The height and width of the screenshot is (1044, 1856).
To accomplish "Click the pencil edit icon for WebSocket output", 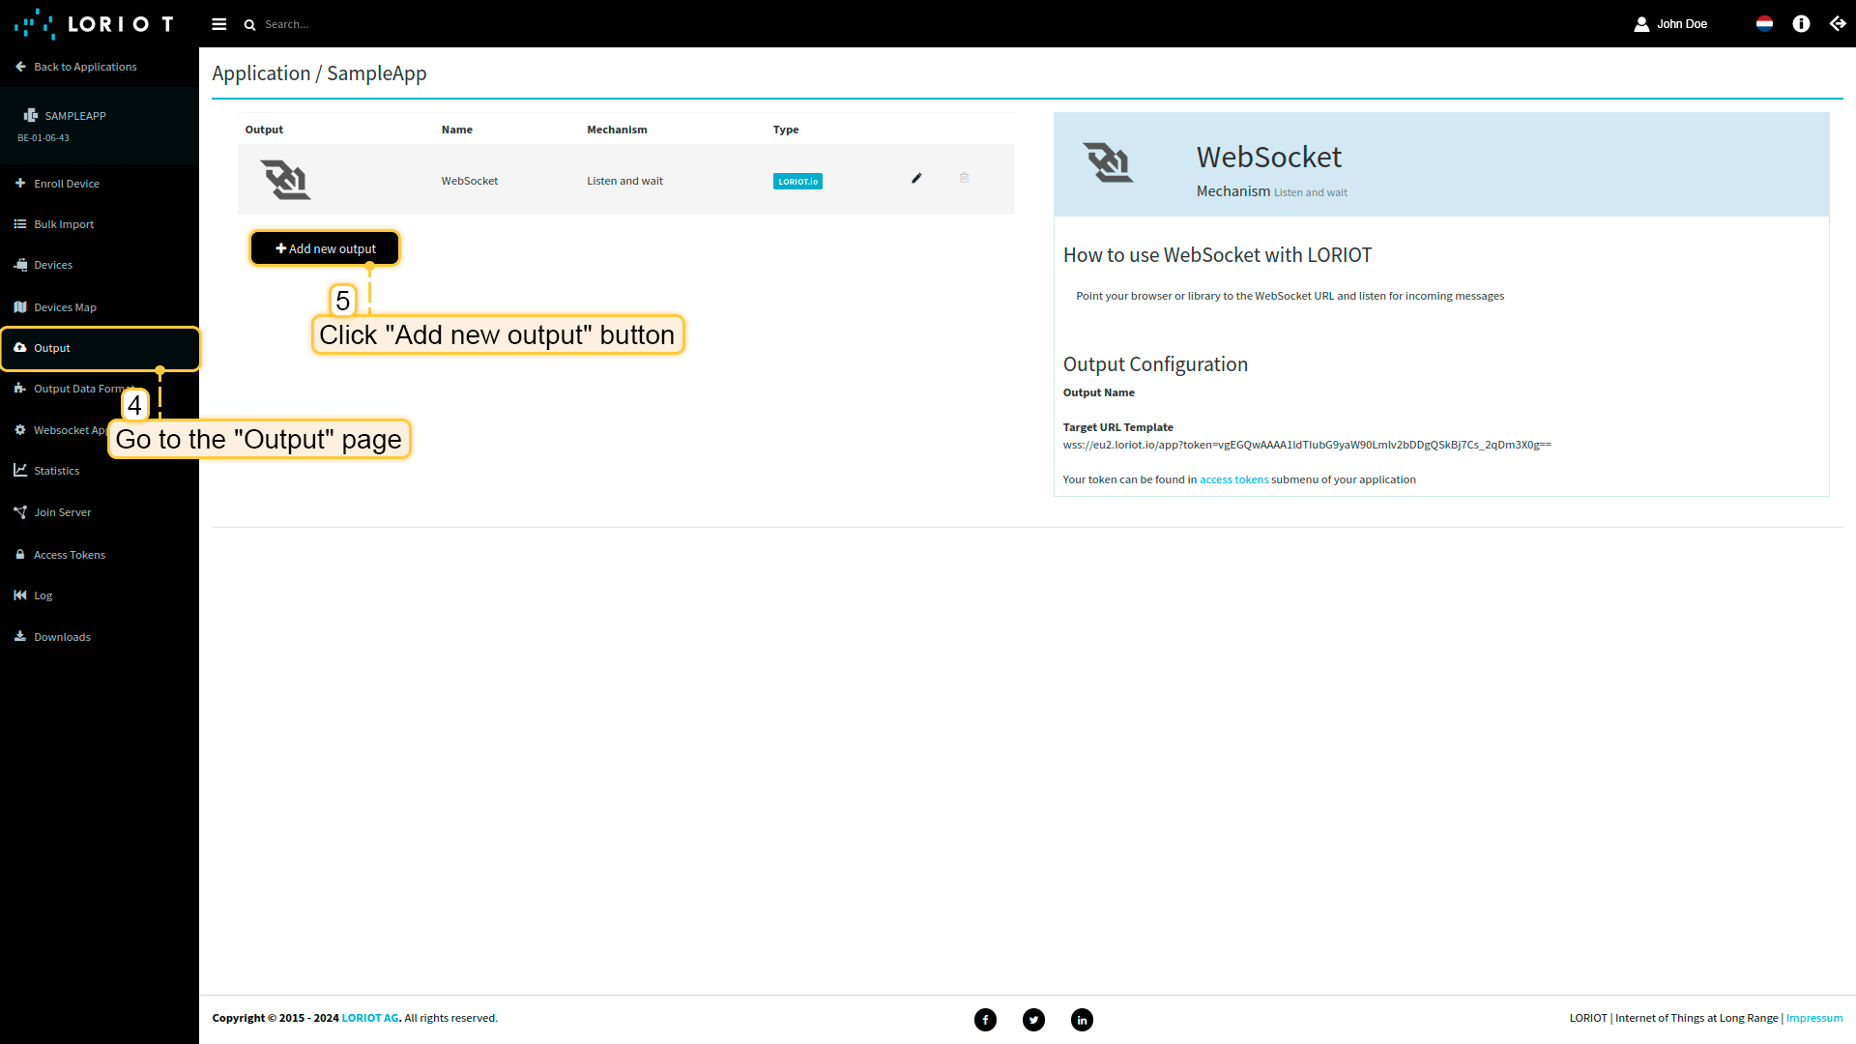I will tap(916, 179).
